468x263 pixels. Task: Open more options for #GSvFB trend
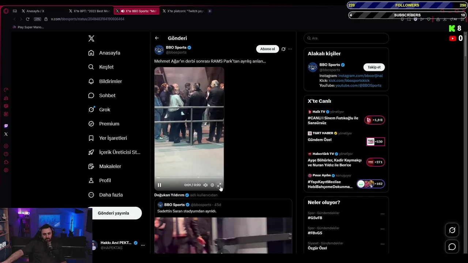[x=382, y=214]
